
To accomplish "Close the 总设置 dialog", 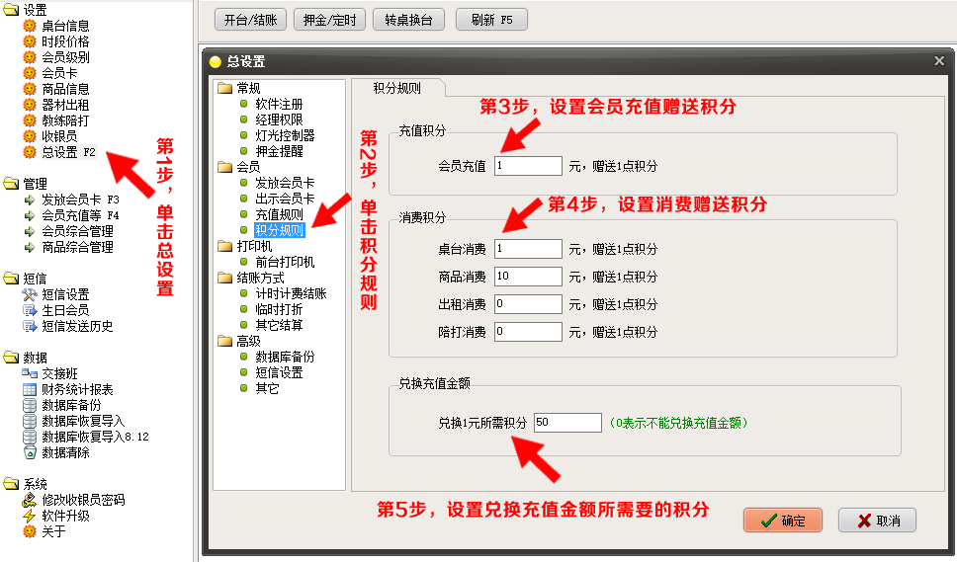I will 939,61.
